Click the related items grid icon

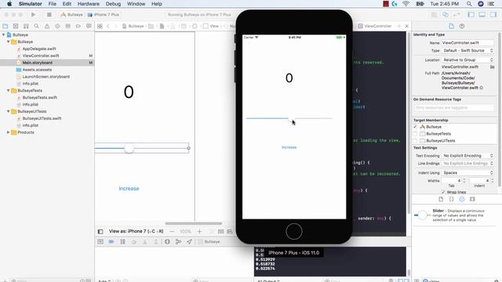pyautogui.click(x=100, y=26)
